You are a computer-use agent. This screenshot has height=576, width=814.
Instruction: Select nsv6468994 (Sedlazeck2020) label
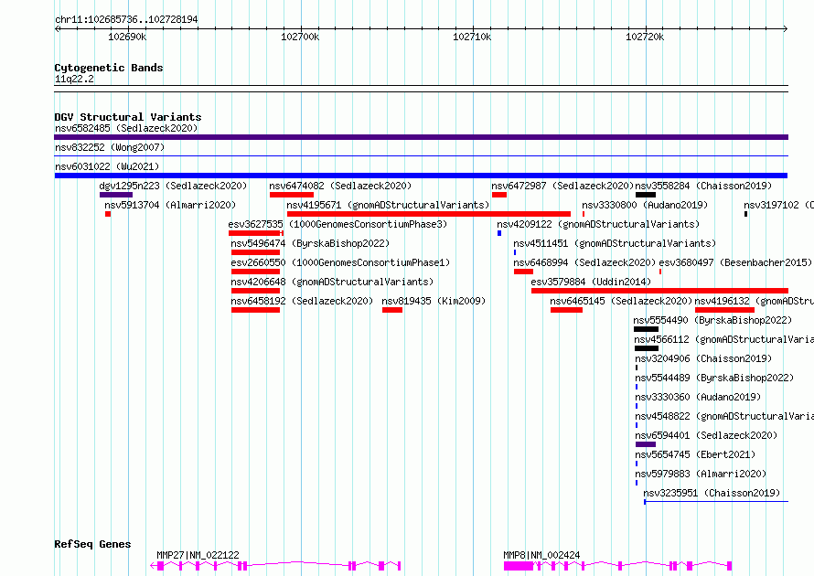click(584, 262)
